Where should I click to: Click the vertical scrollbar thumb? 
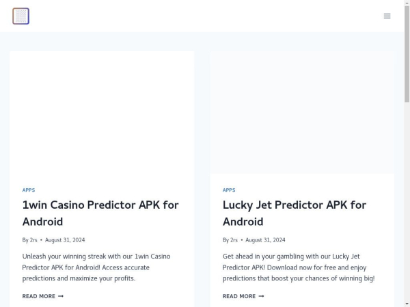click(407, 54)
